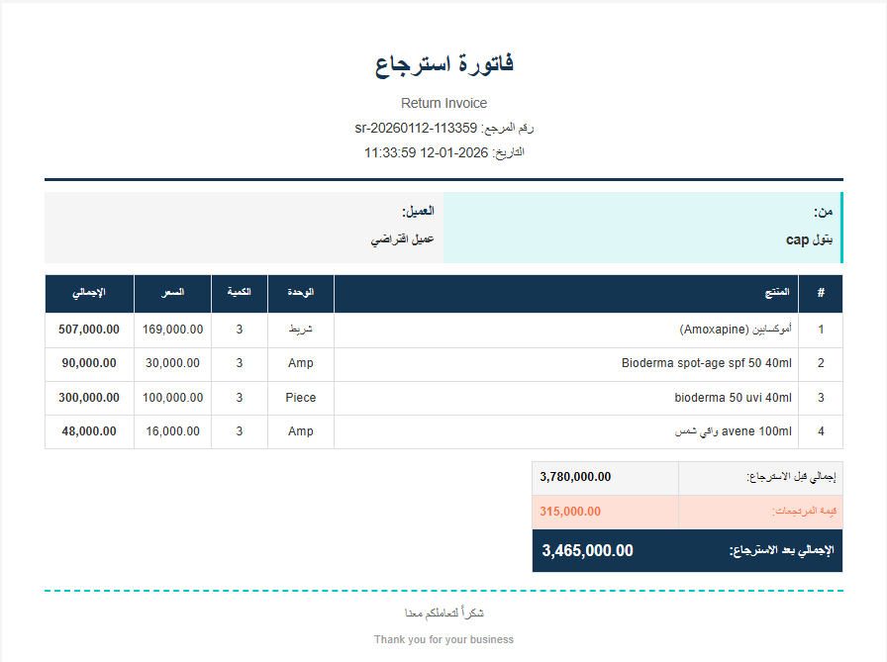Click quantity 3 in bioderma 50 uvi row

tap(240, 398)
